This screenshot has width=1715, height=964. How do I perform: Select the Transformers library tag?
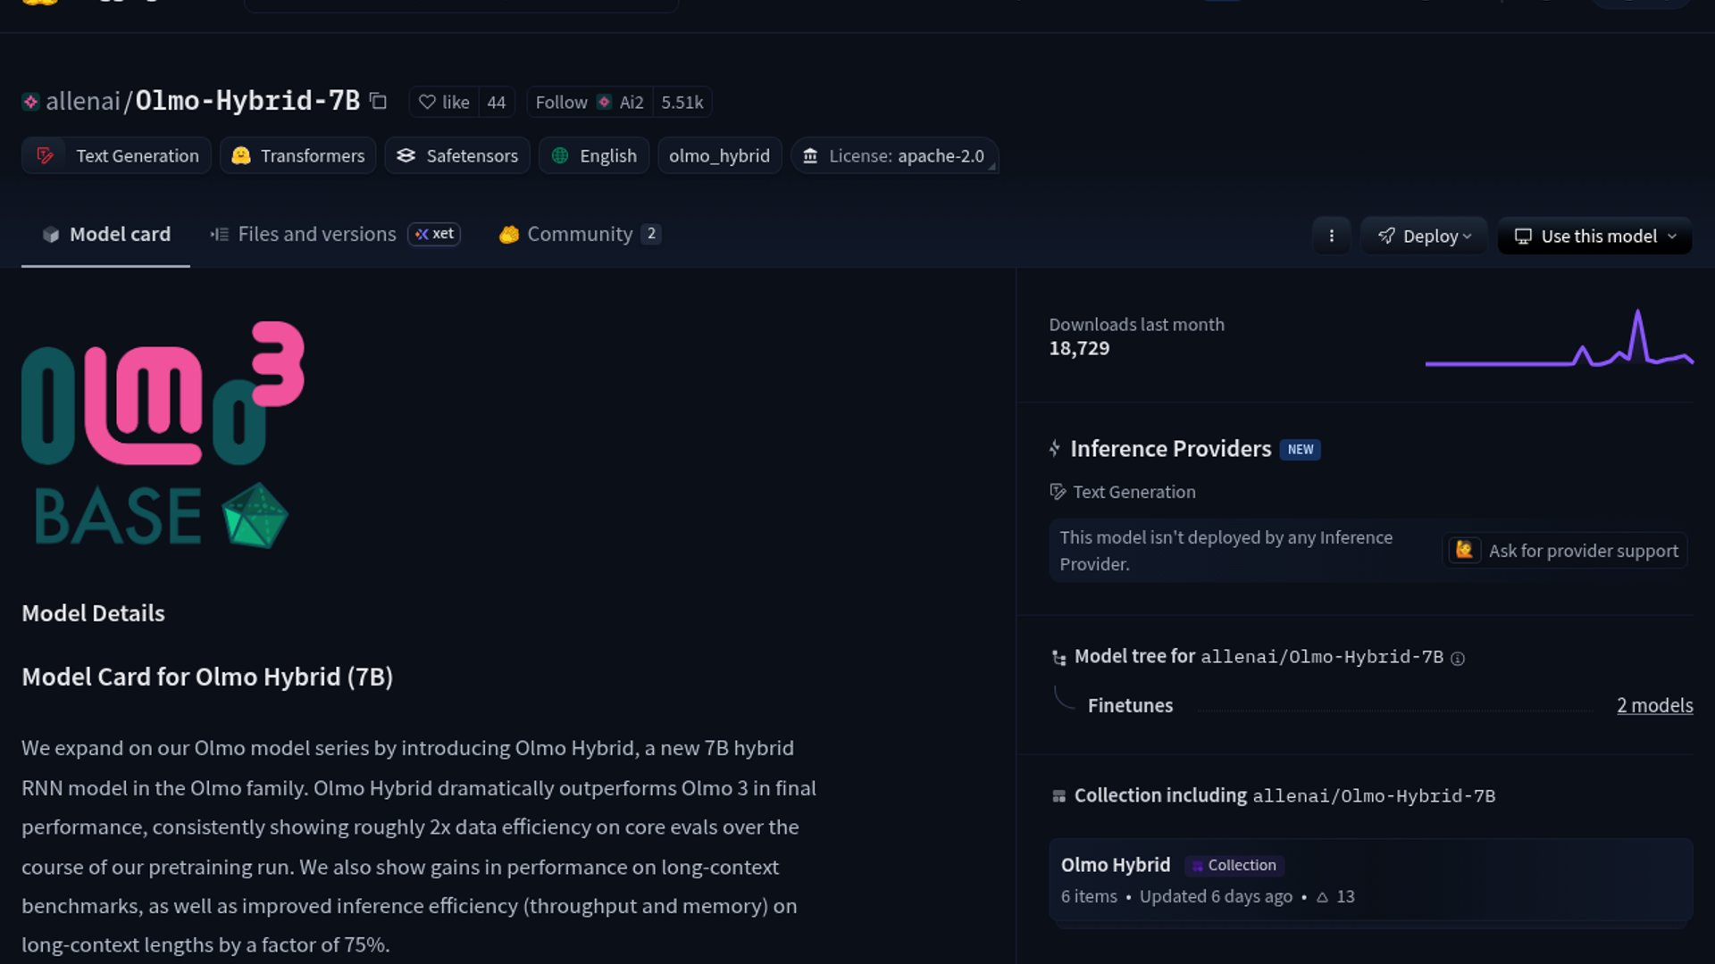[x=298, y=156]
